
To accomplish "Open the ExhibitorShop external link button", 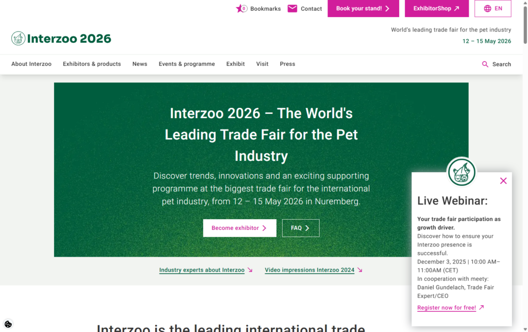I will [436, 9].
